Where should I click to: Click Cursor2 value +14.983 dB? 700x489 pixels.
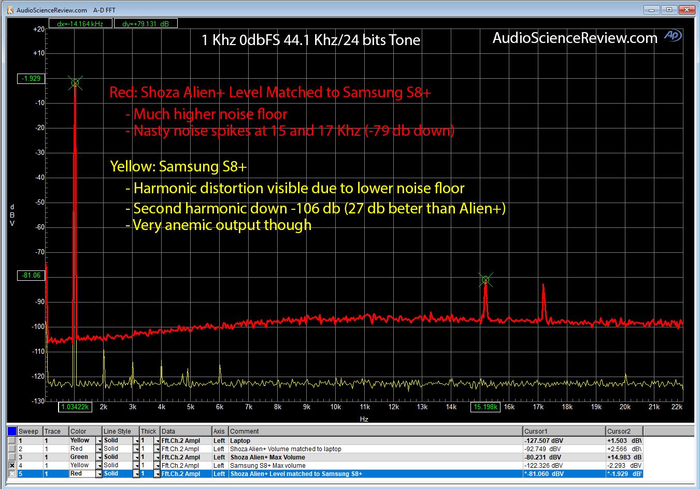point(624,457)
